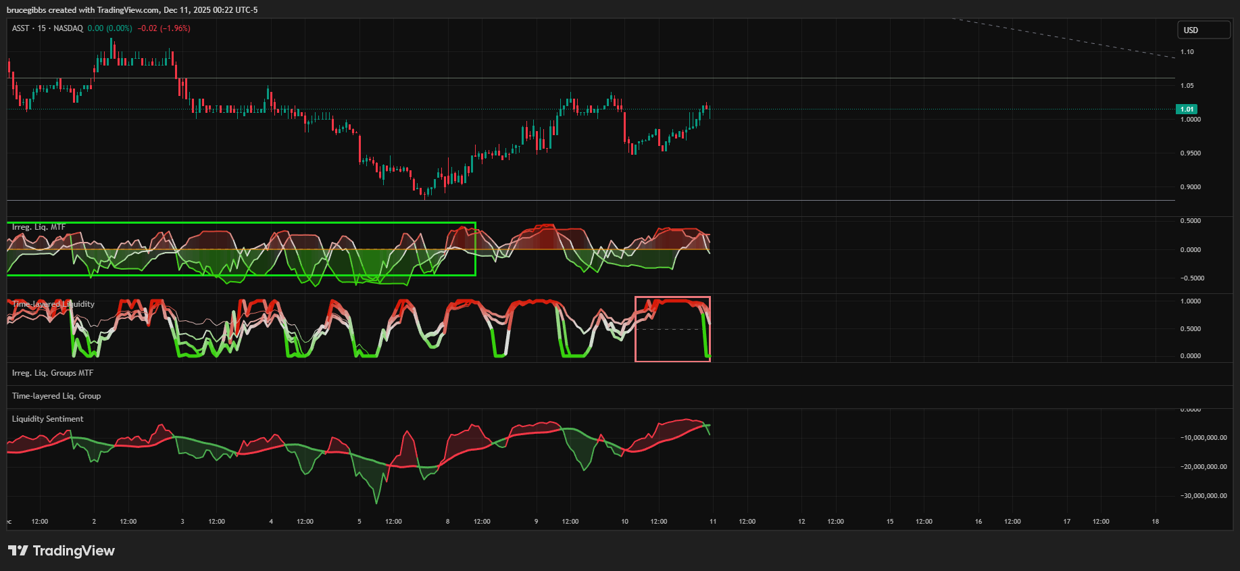The width and height of the screenshot is (1240, 571).
Task: Open the USD currency selector
Action: tap(1203, 30)
